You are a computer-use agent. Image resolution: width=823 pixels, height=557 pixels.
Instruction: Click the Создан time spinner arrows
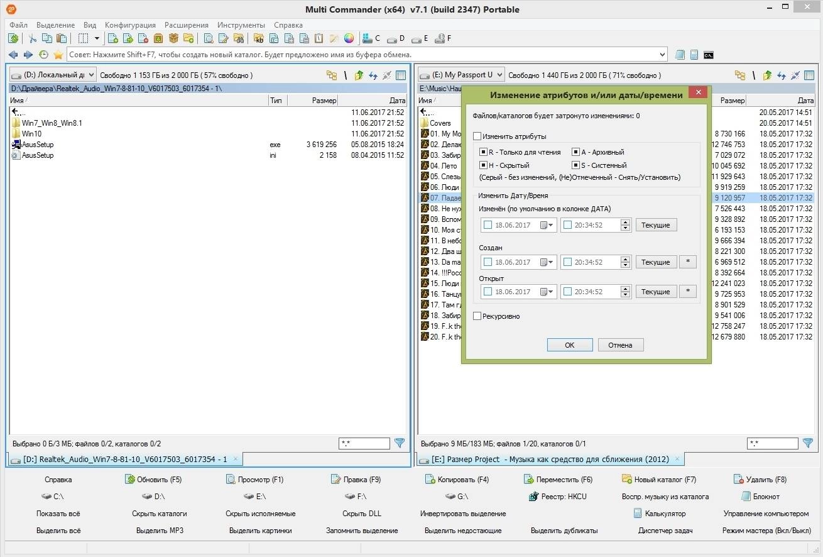click(625, 262)
